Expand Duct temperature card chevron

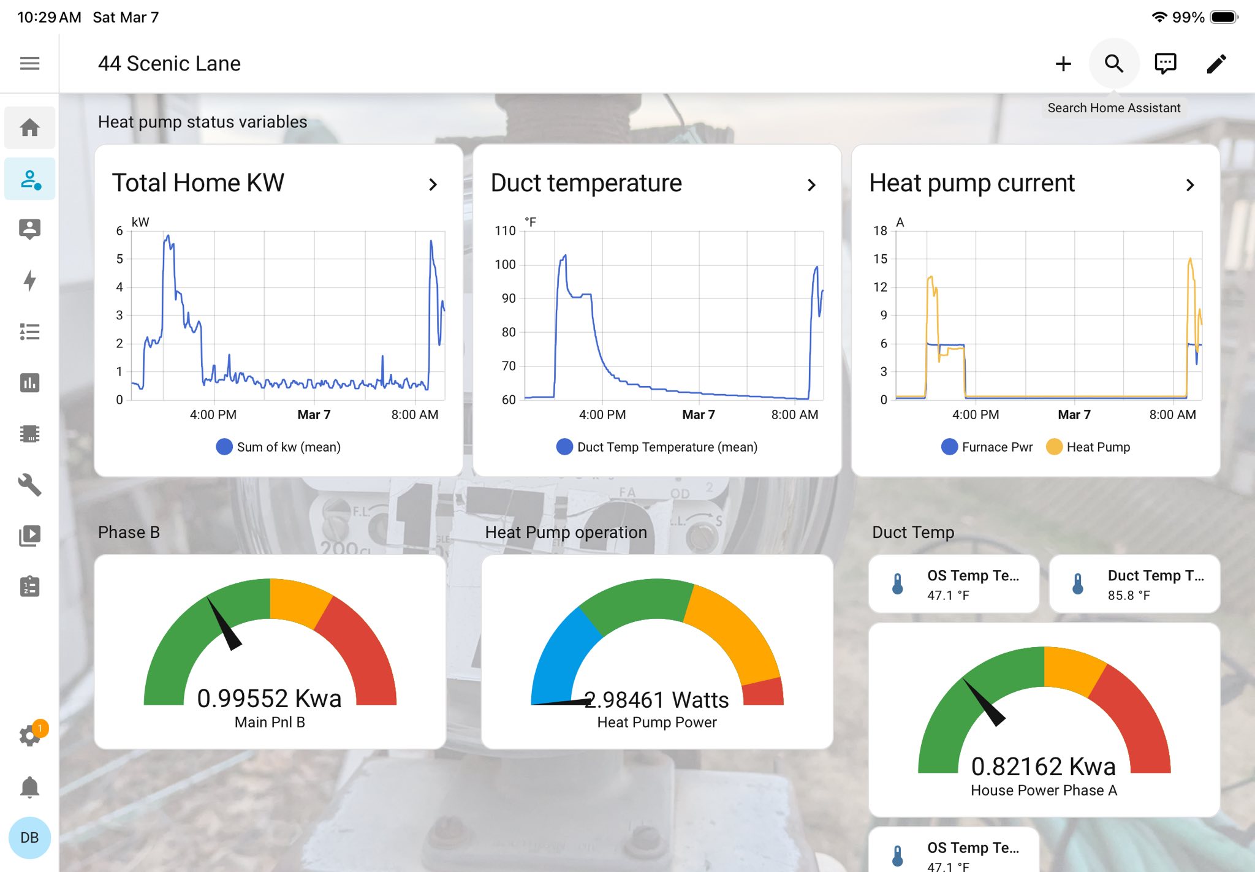point(812,184)
